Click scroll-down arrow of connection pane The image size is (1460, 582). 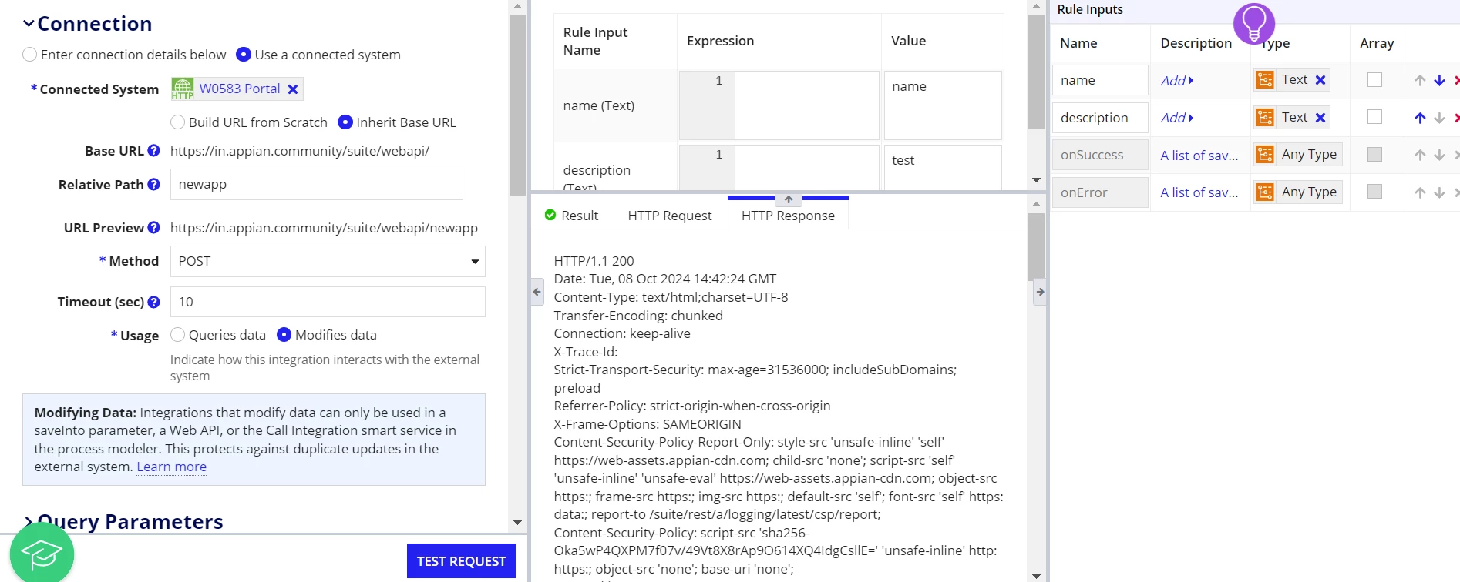pyautogui.click(x=517, y=522)
